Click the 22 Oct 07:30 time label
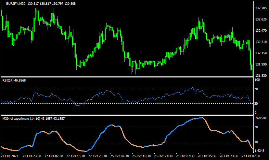The height and width of the screenshot is (160, 269). tap(54, 156)
